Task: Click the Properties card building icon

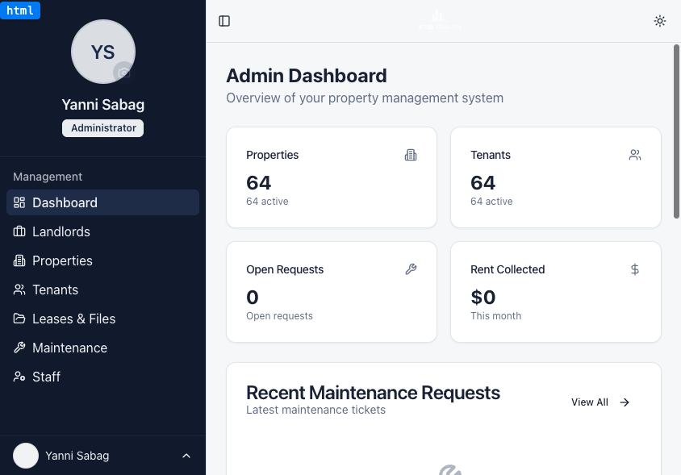Action: point(411,155)
